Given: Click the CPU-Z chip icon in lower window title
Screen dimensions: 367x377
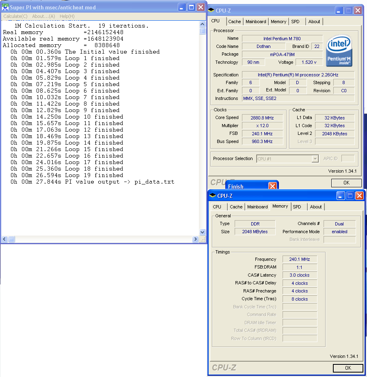Looking at the screenshot, I should click(x=212, y=195).
